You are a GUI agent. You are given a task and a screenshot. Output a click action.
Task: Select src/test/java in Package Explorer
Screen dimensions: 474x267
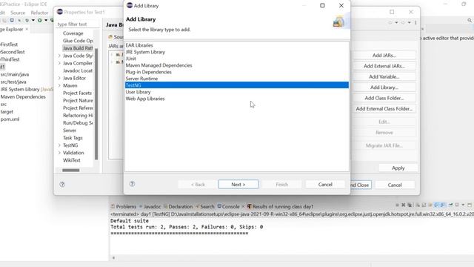13,82
